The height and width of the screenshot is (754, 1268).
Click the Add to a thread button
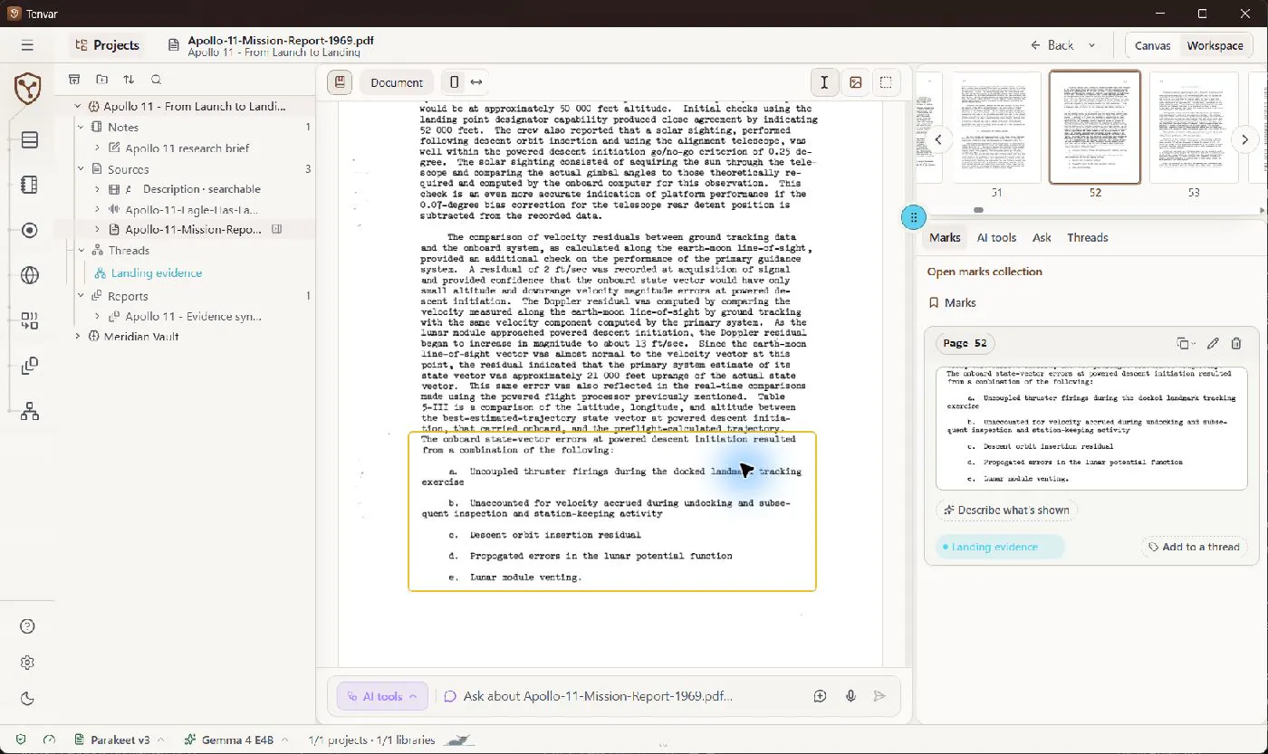pyautogui.click(x=1193, y=547)
